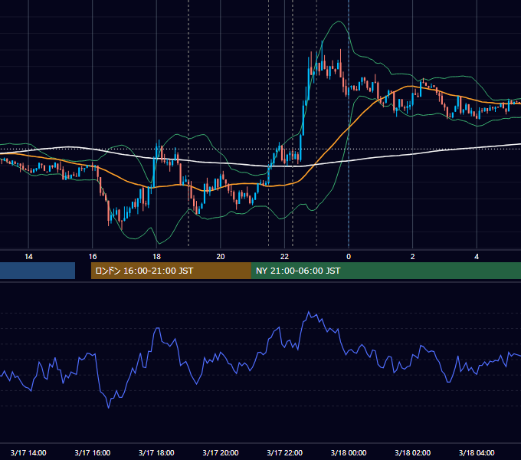521x460 pixels.
Task: Click the 3/17 18:00 date label
Action: click(x=156, y=452)
